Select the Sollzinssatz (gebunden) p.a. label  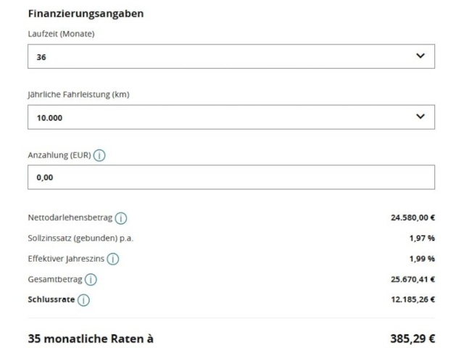80,239
